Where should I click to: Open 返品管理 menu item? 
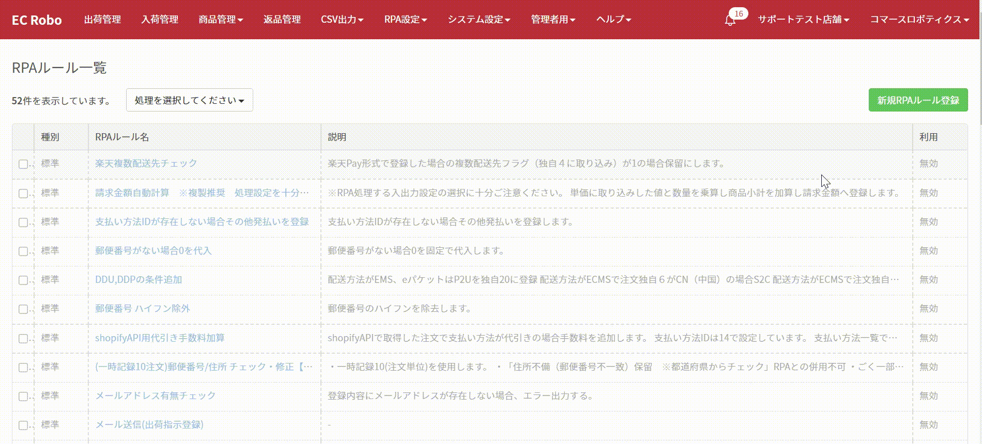coord(282,20)
